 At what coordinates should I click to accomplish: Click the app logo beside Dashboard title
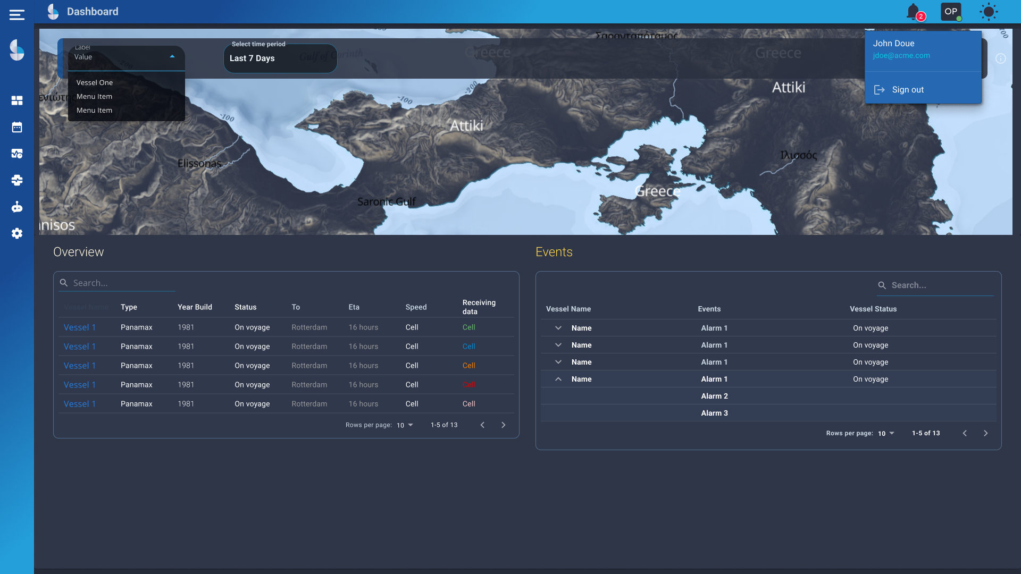(x=53, y=12)
